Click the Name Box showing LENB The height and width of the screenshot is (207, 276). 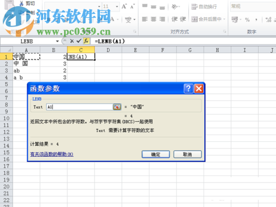click(x=28, y=41)
